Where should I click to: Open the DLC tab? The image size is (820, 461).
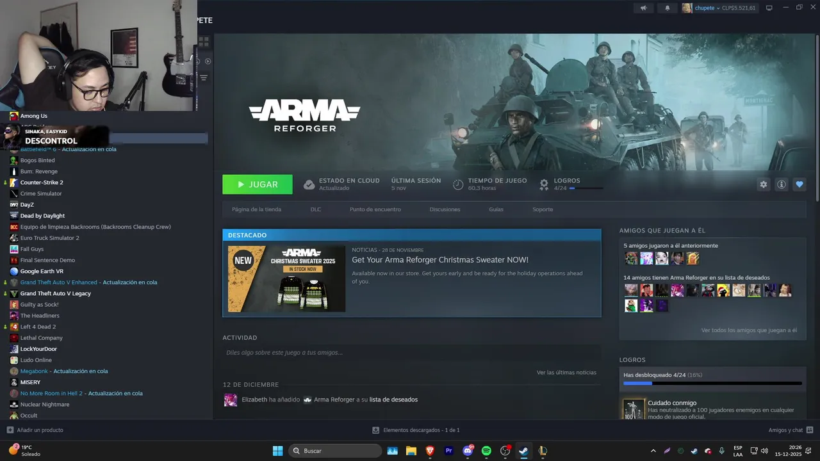316,209
